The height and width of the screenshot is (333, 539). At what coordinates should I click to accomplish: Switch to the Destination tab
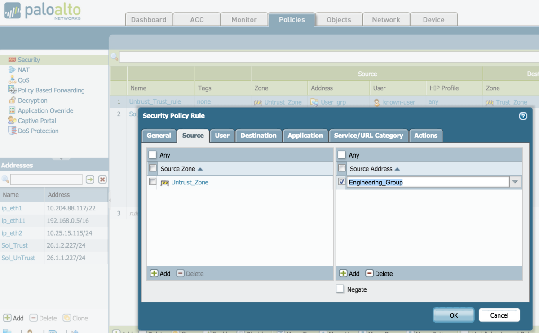[x=259, y=135]
